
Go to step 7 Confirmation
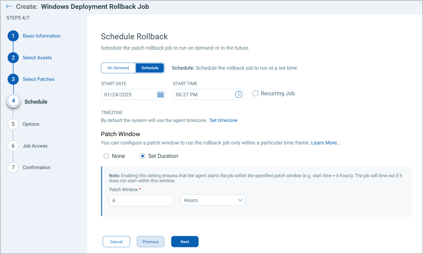tap(36, 167)
